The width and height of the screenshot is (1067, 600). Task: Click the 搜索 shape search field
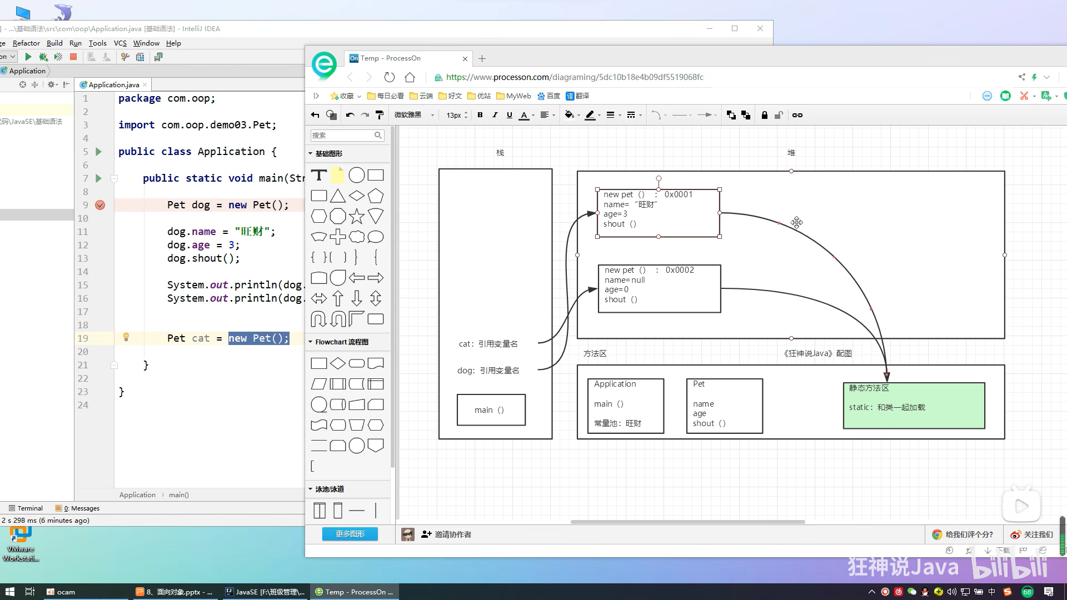[342, 135]
